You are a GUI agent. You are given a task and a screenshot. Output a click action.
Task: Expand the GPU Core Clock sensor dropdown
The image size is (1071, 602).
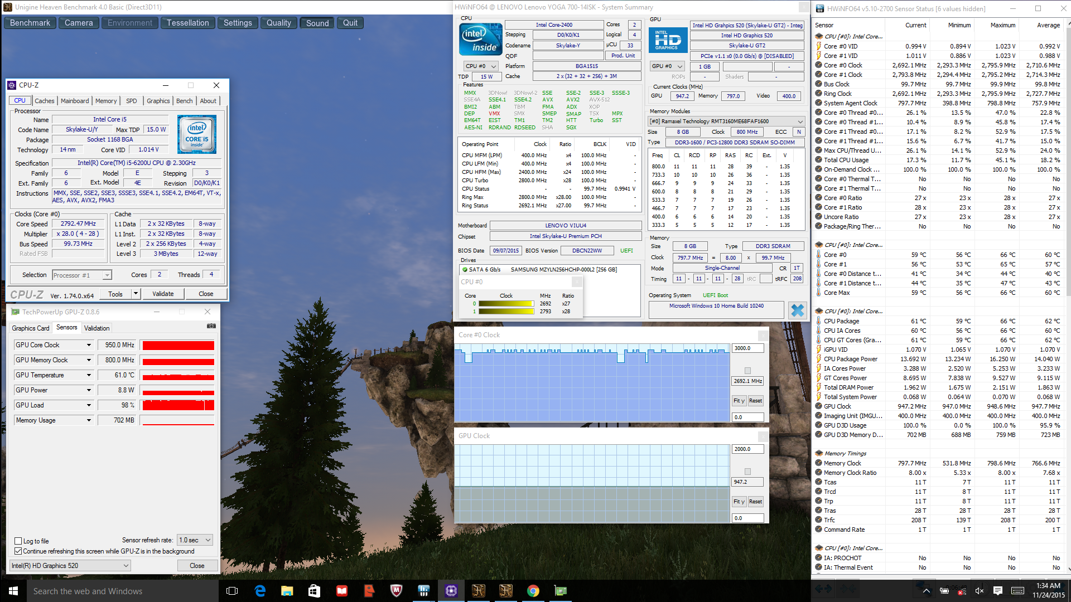pos(89,345)
